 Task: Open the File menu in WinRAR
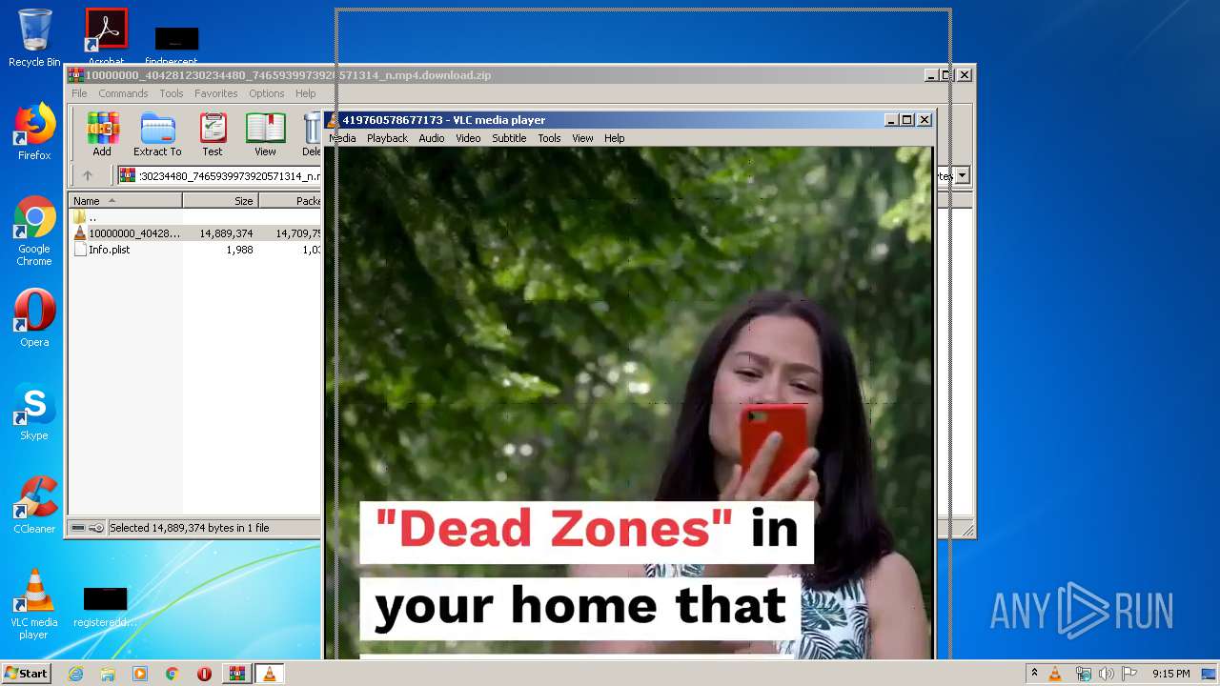click(79, 93)
